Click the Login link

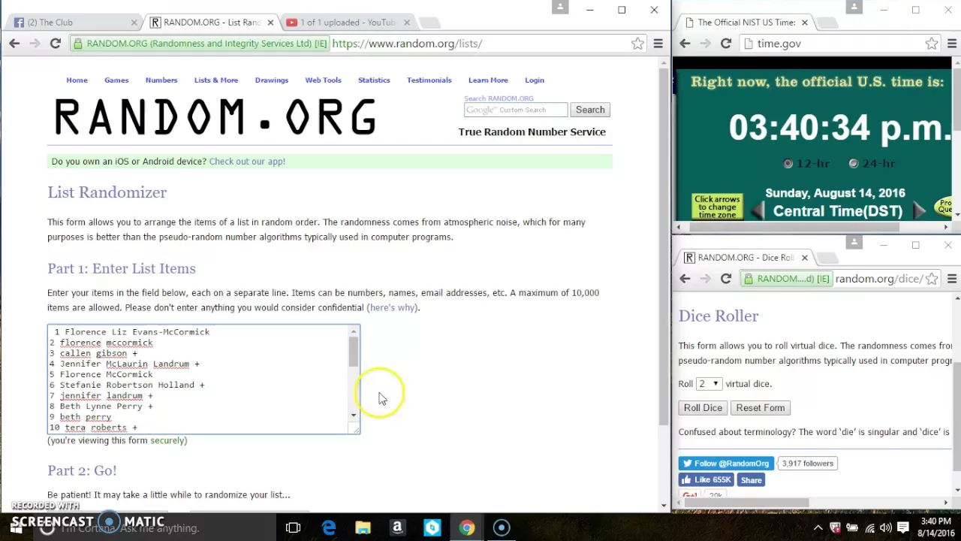535,80
